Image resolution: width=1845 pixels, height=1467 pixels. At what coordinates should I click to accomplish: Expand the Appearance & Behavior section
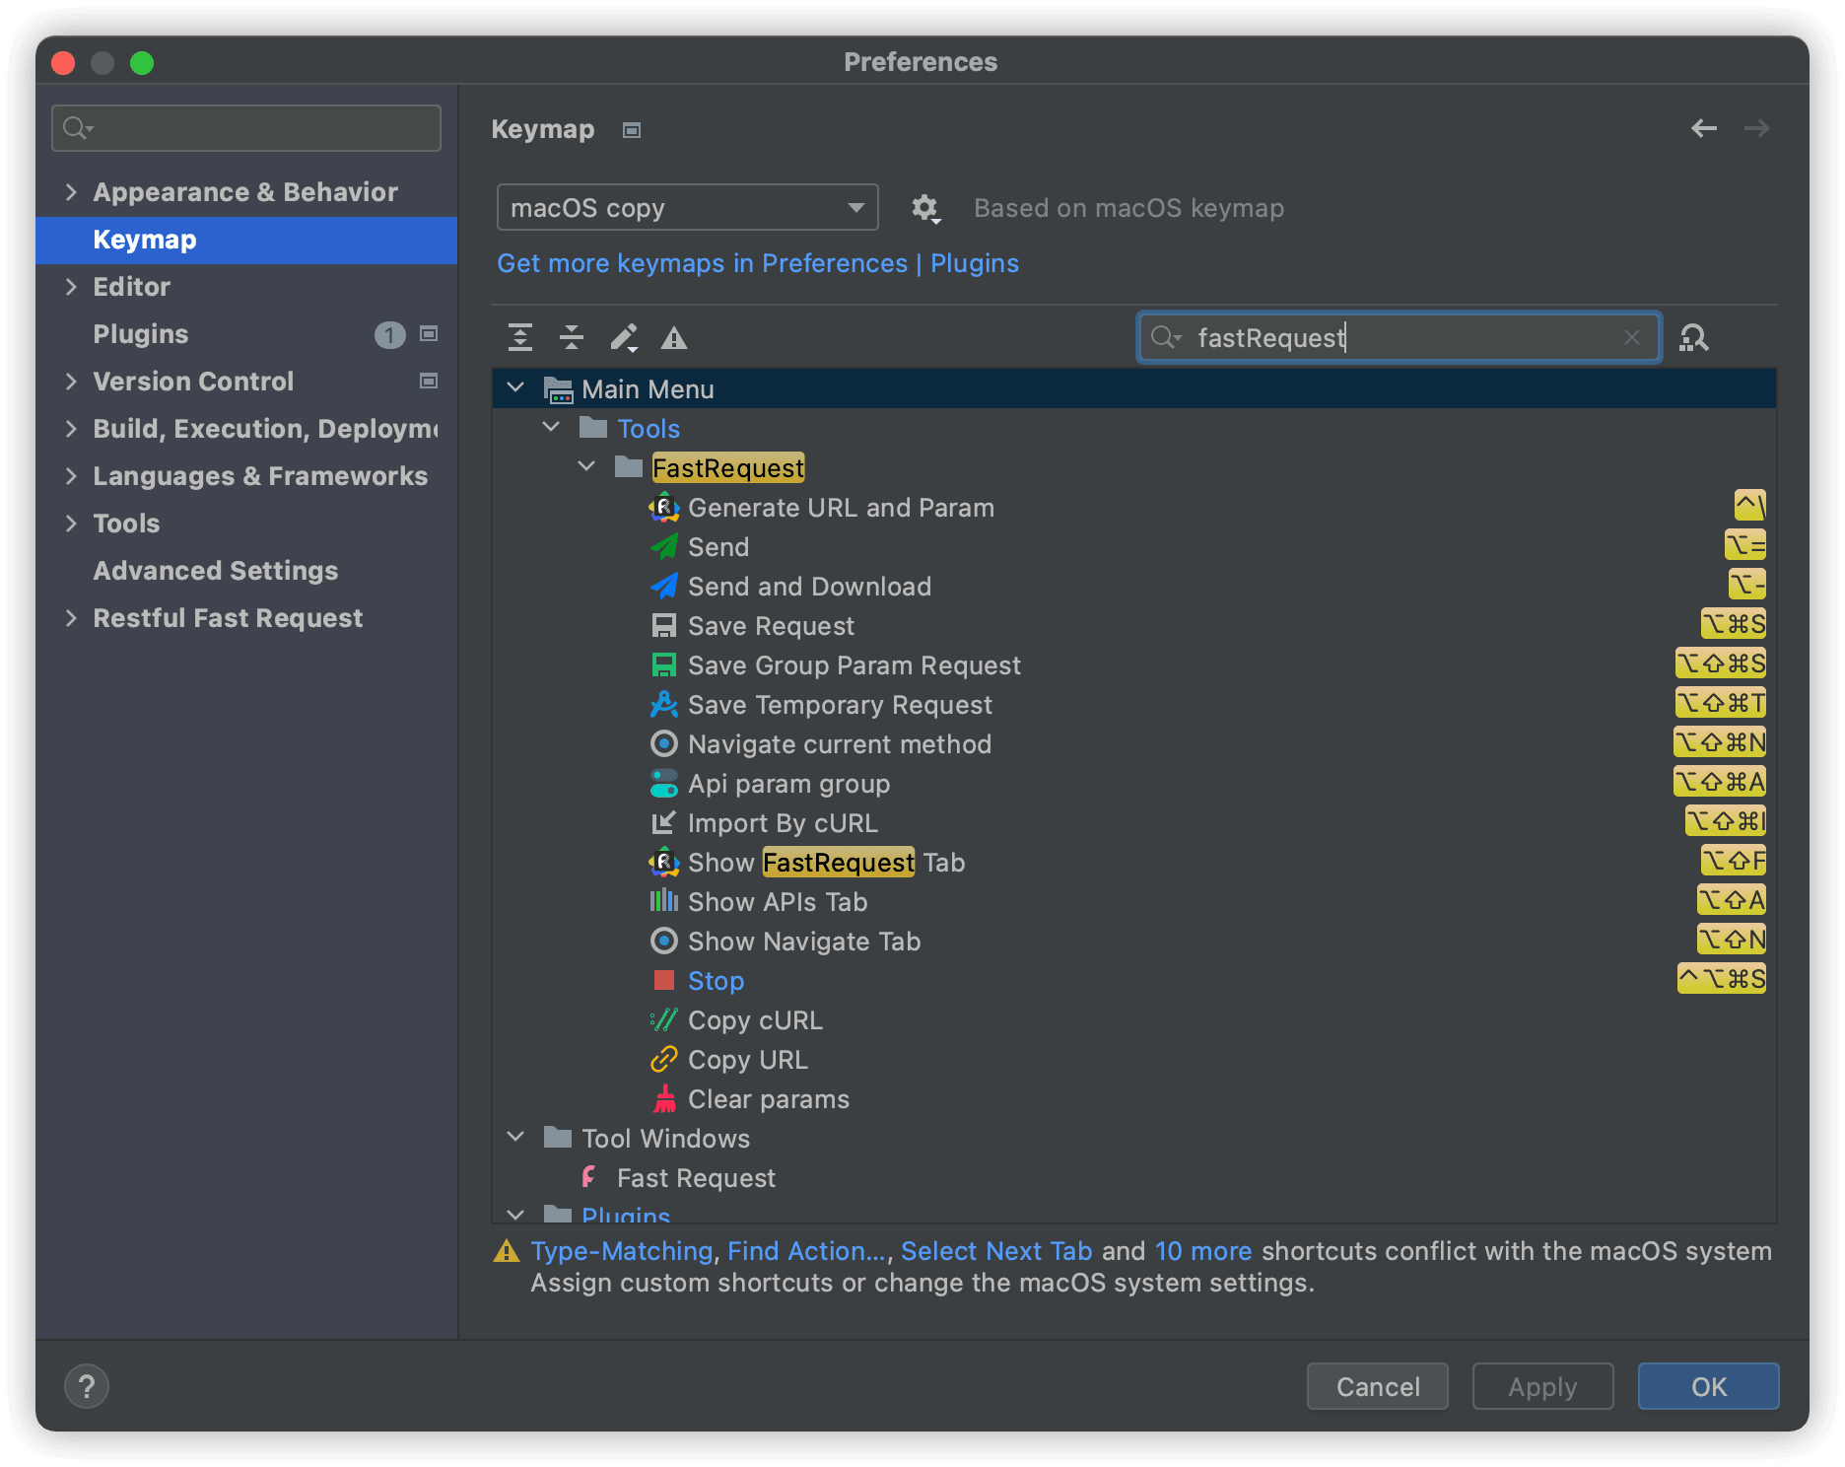[71, 192]
